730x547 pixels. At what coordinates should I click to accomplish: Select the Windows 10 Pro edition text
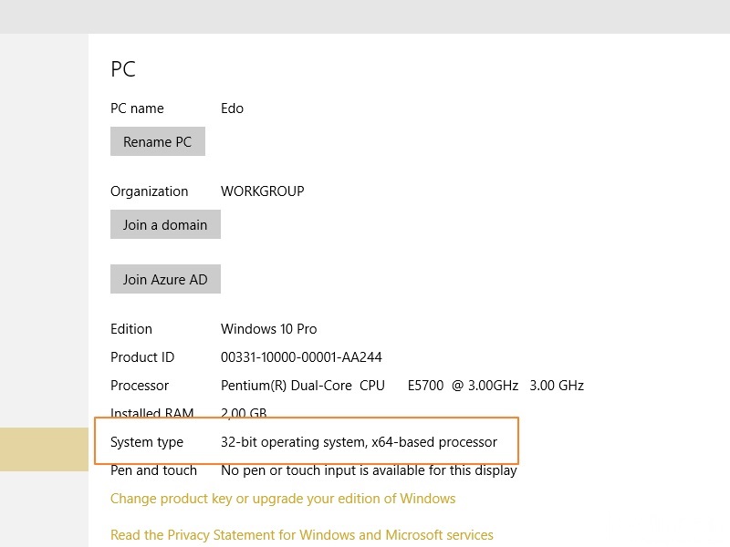[268, 329]
